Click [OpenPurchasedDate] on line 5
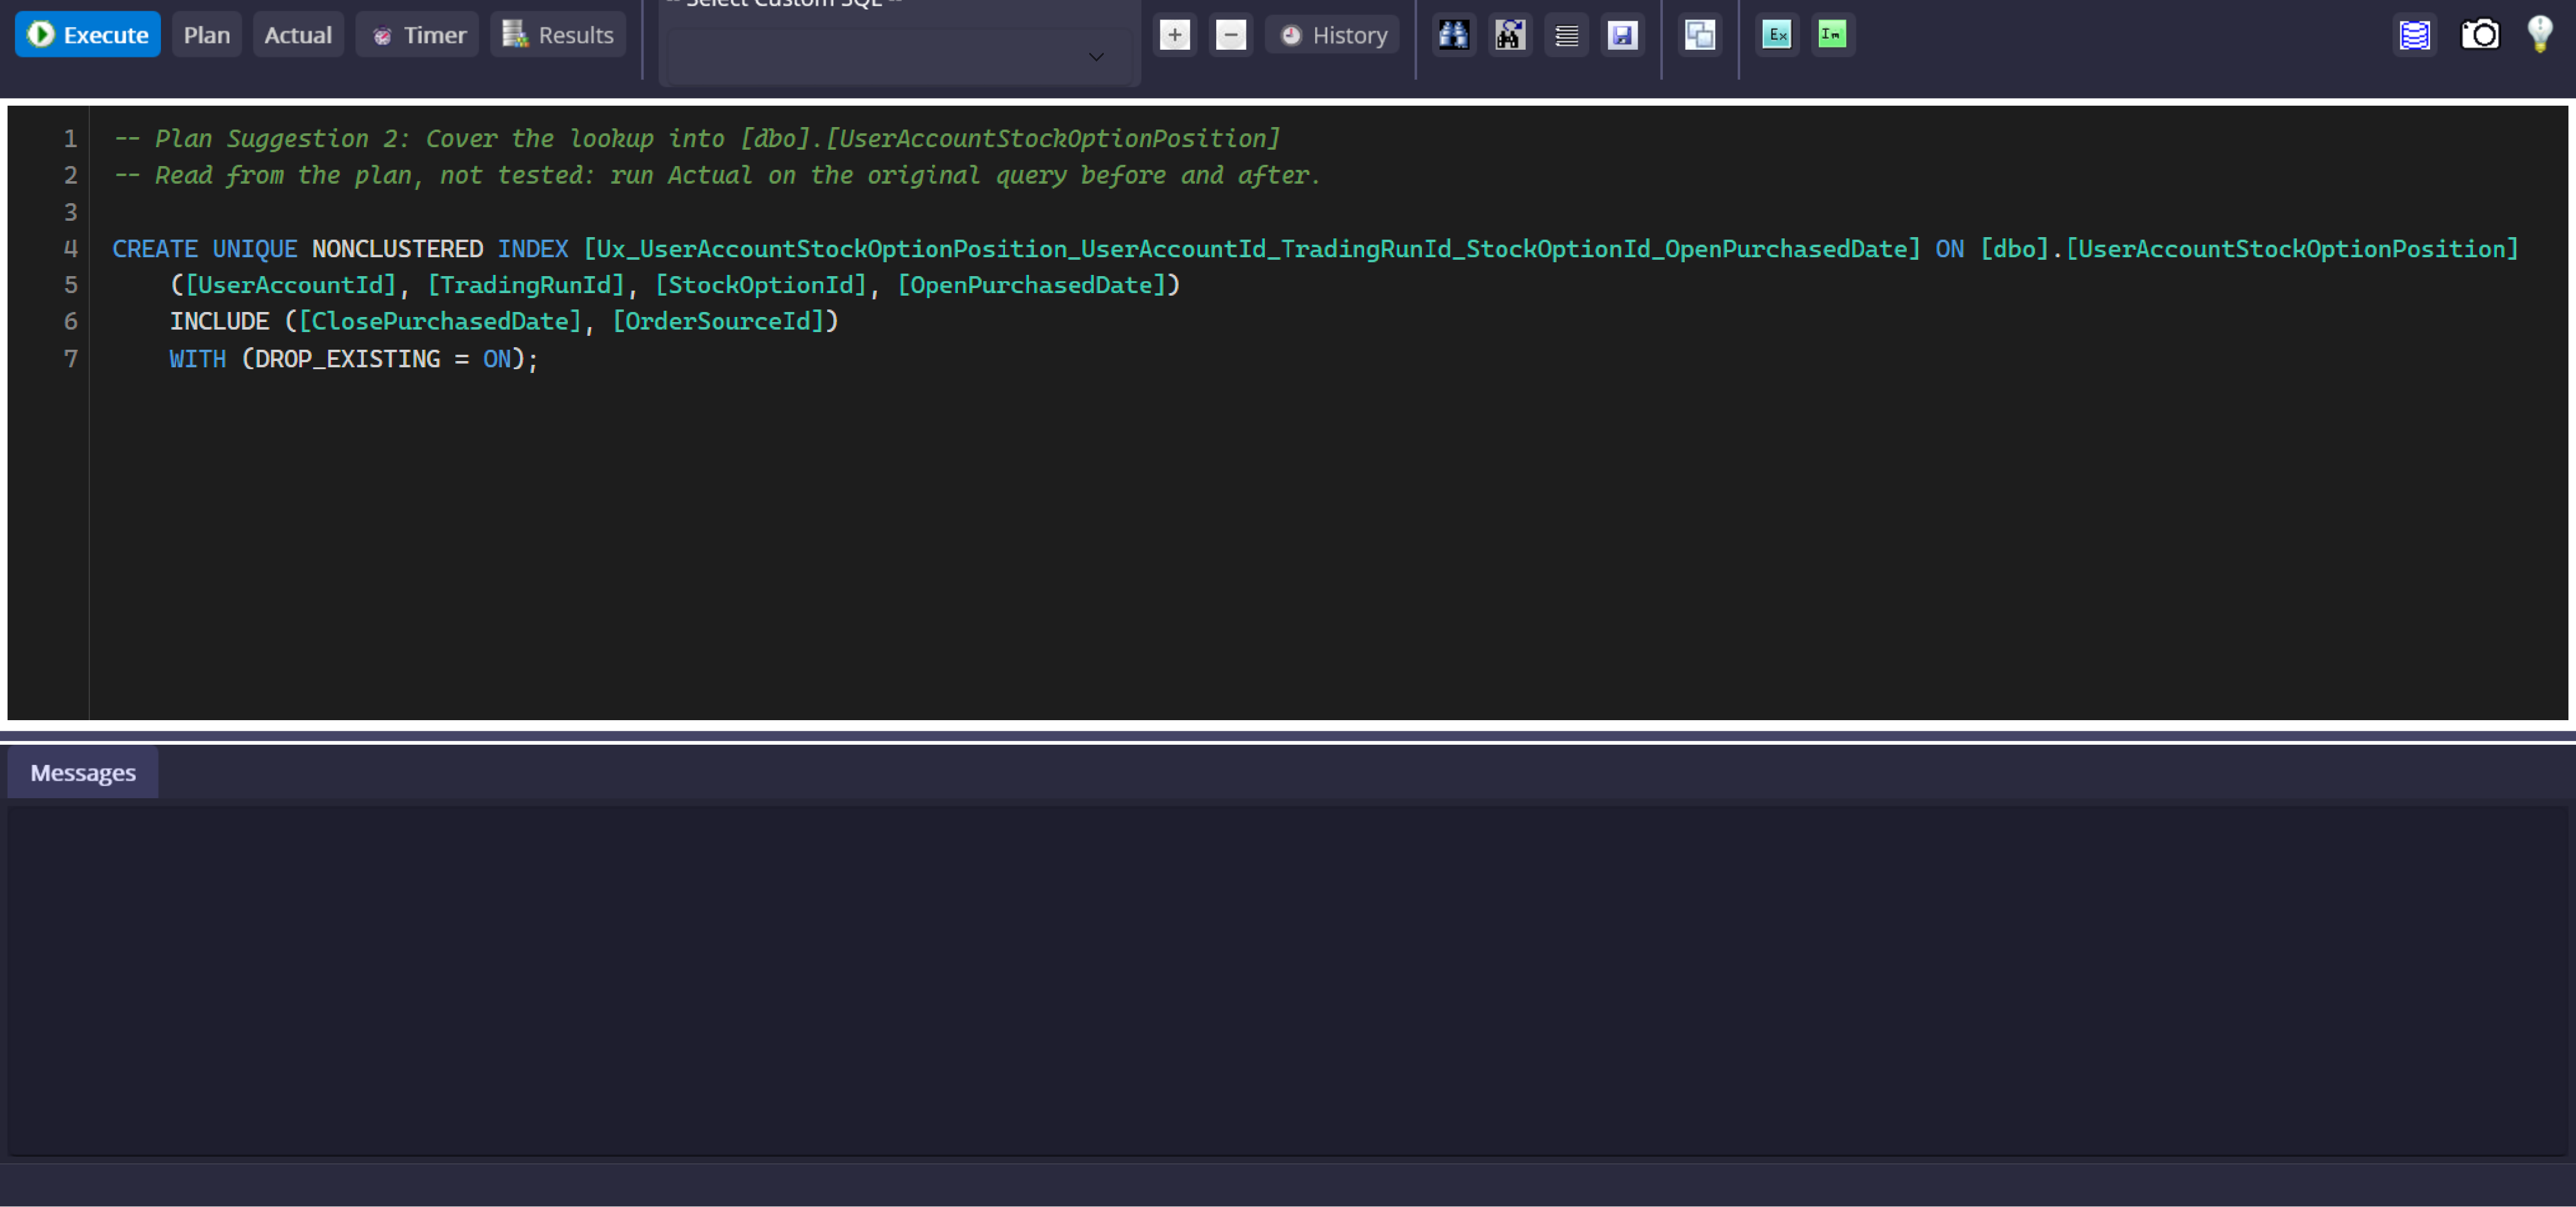The height and width of the screenshot is (1207, 2576). 1032,285
